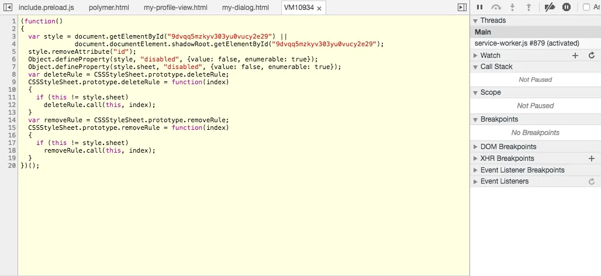The image size is (601, 276).
Task: Click the removeAttribute code on line 5
Action: coord(82,51)
